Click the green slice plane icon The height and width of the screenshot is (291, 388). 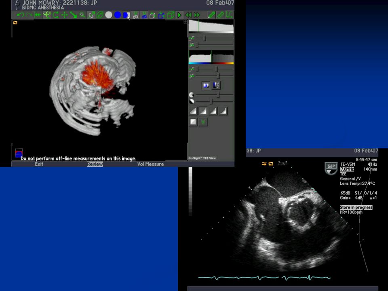100,15
